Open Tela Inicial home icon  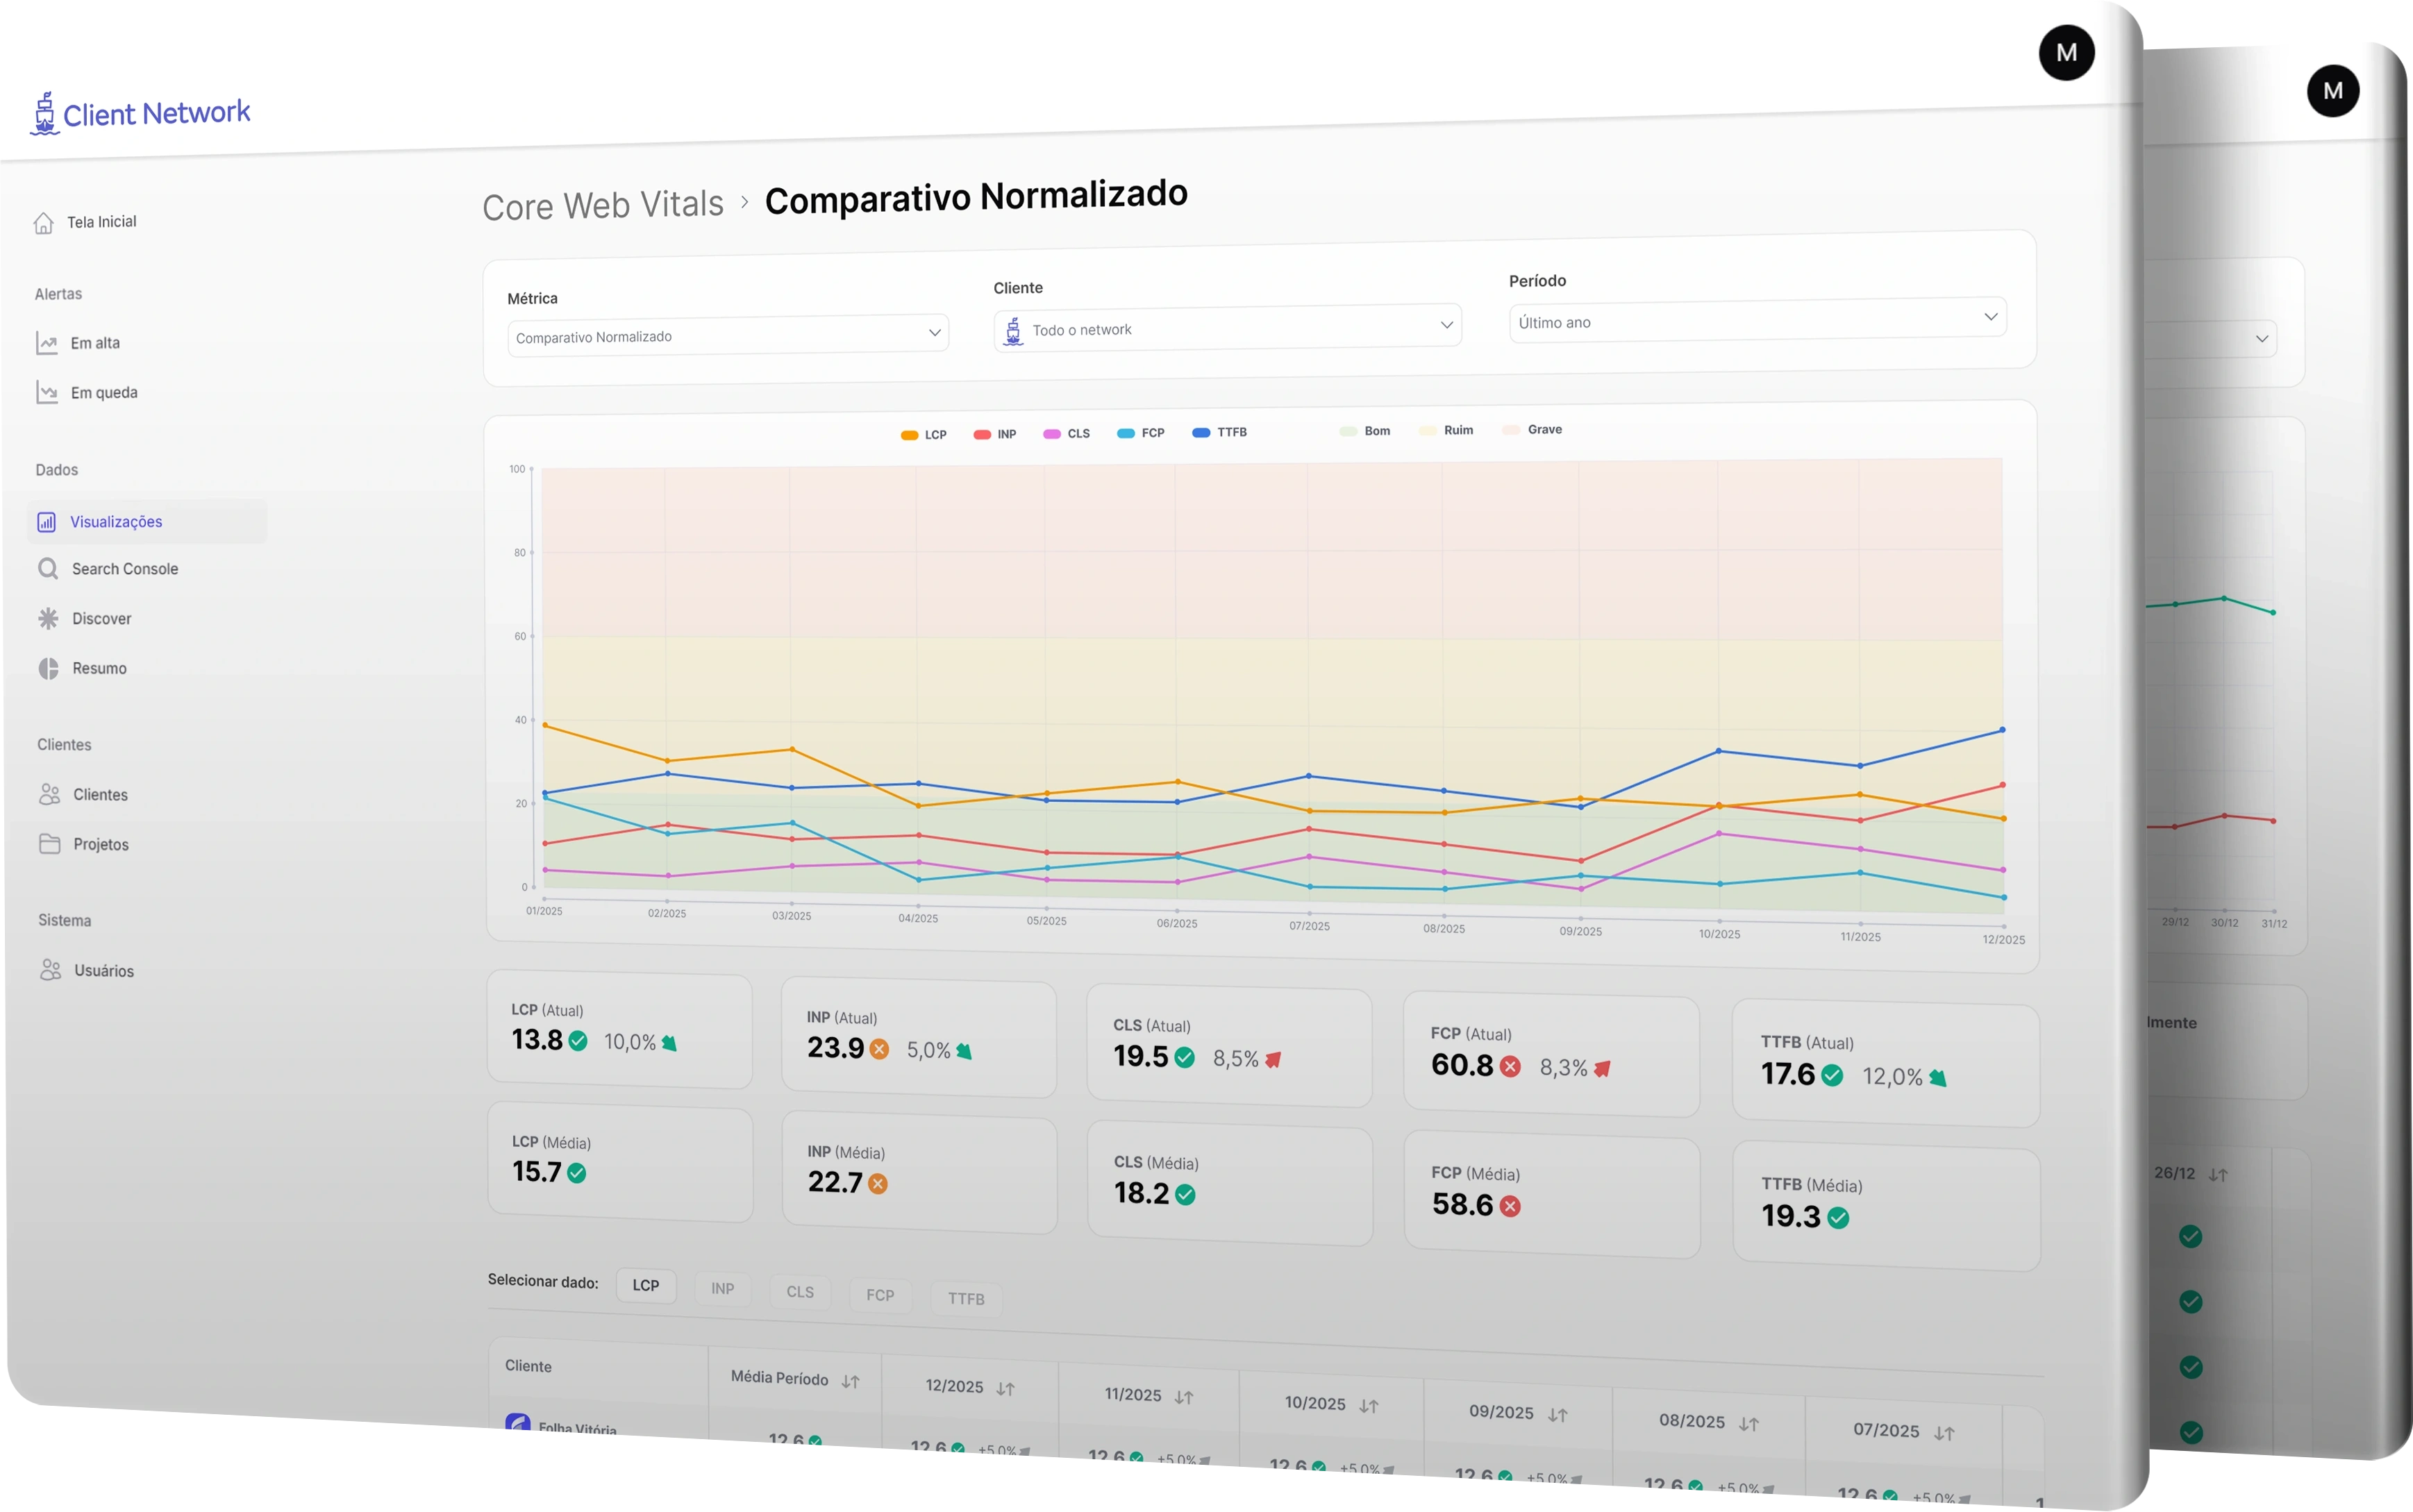[x=44, y=222]
